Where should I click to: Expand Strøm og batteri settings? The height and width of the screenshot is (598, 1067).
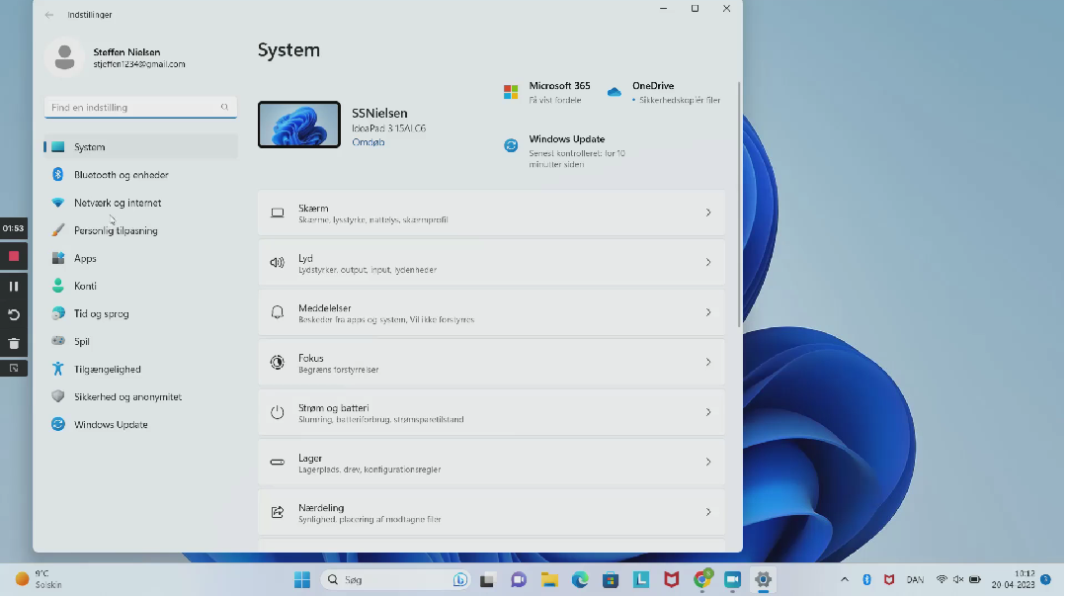pyautogui.click(x=491, y=412)
